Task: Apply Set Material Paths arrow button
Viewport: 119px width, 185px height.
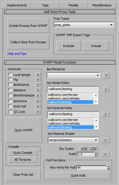Action: point(106,114)
